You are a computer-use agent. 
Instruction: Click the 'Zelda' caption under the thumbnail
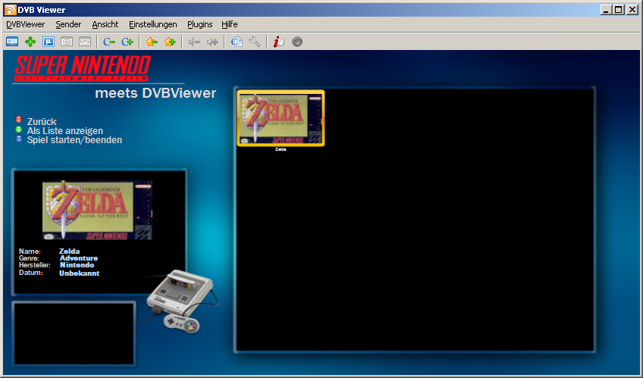[281, 149]
